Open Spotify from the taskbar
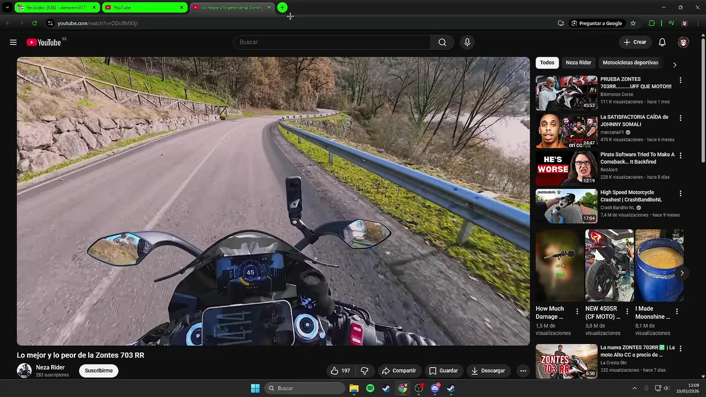This screenshot has height=397, width=706. (x=370, y=388)
